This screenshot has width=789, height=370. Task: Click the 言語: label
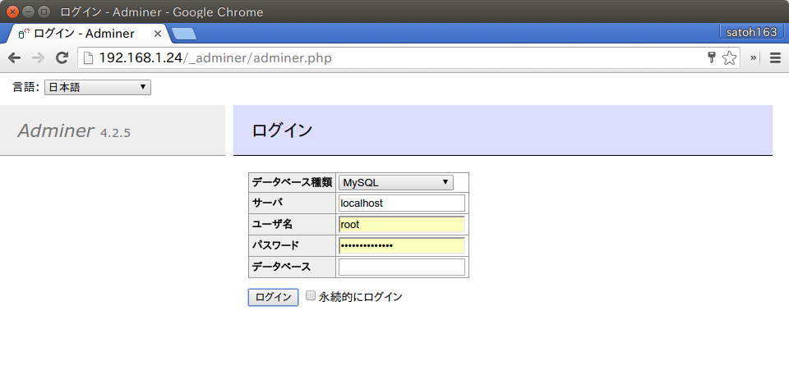25,87
